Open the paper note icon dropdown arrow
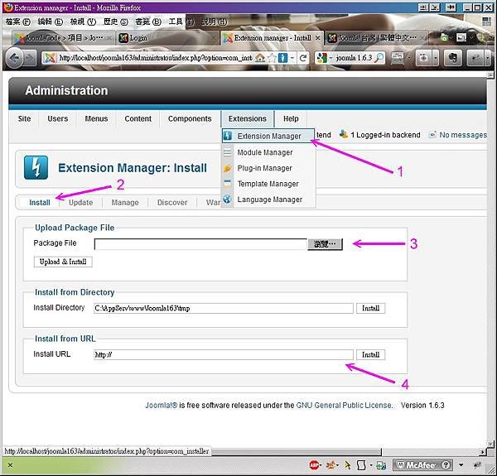Image resolution: width=497 pixels, height=476 pixels. point(371,465)
